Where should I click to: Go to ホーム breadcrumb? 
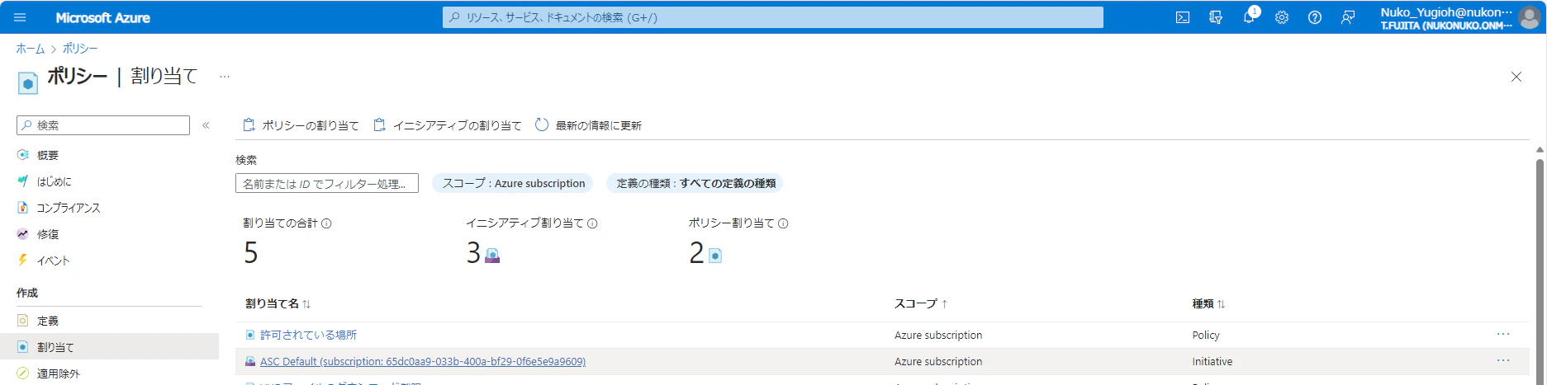click(x=31, y=49)
